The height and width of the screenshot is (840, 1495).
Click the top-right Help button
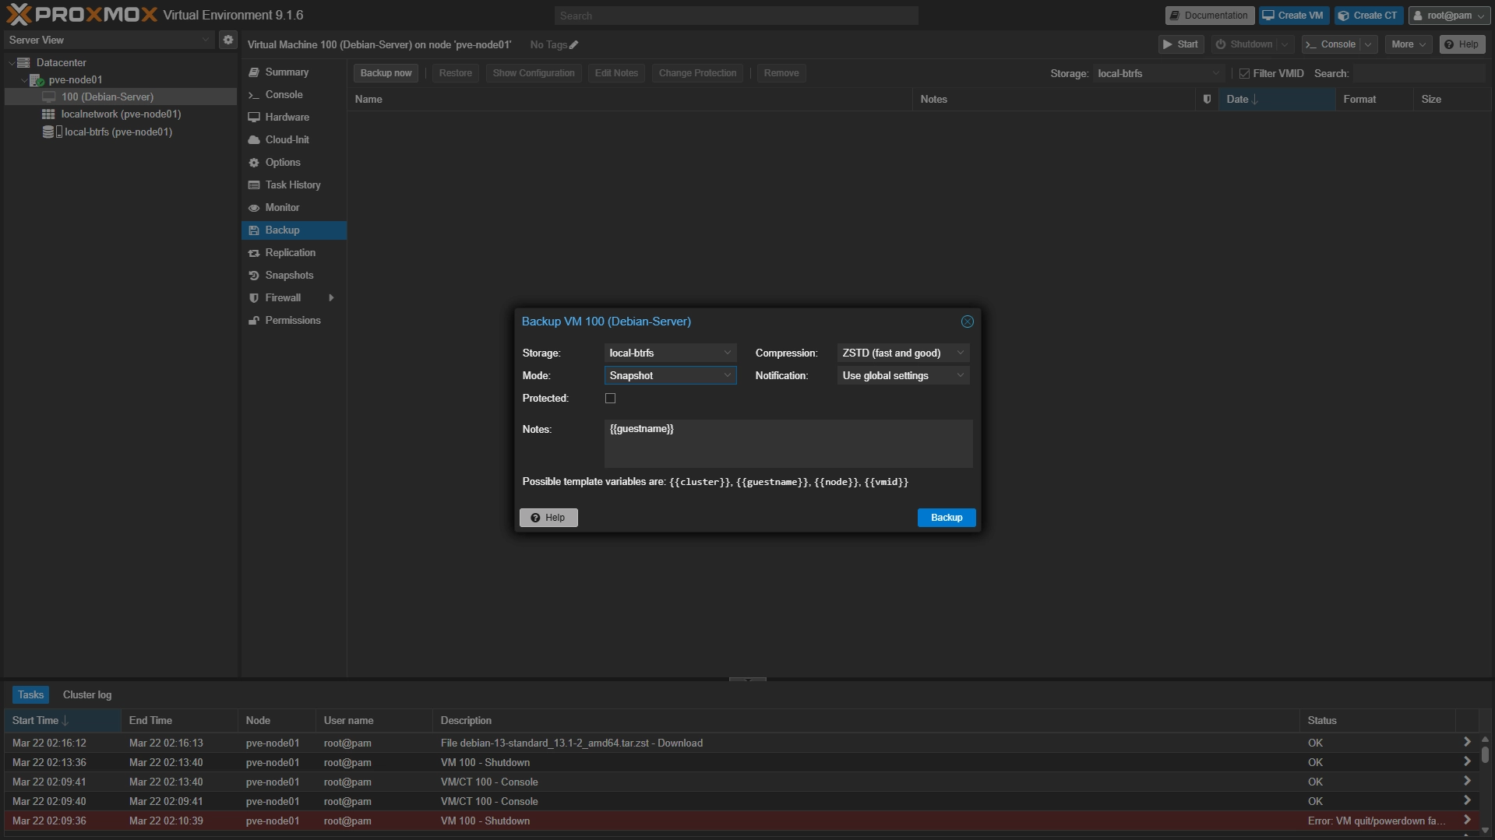[1462, 44]
